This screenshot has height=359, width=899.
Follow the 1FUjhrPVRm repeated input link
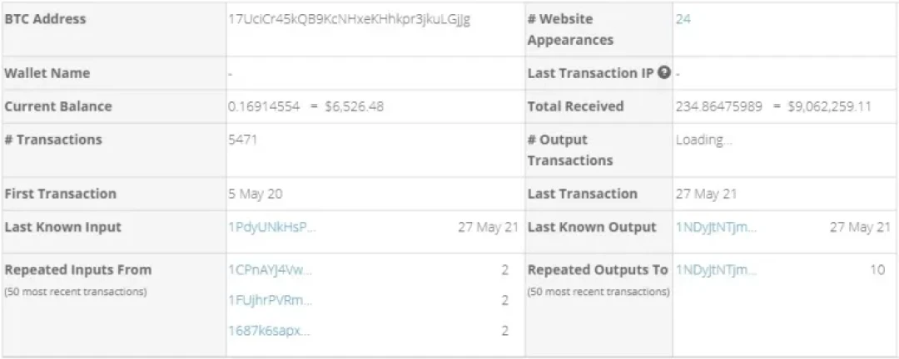click(x=271, y=300)
